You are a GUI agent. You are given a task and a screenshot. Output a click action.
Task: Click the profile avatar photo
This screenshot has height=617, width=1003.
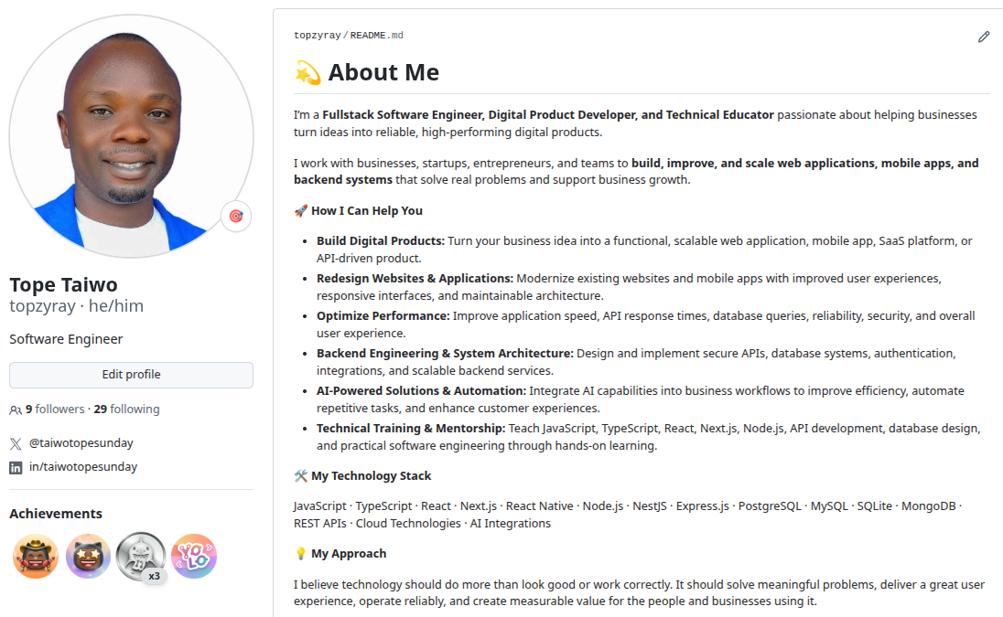pyautogui.click(x=131, y=136)
